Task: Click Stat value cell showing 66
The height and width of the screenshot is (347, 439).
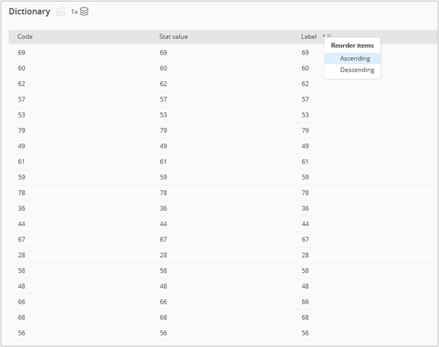Action: (163, 302)
